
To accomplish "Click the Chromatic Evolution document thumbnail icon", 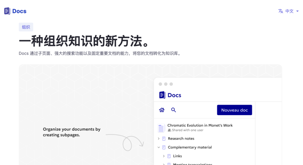I will [x=161, y=128].
